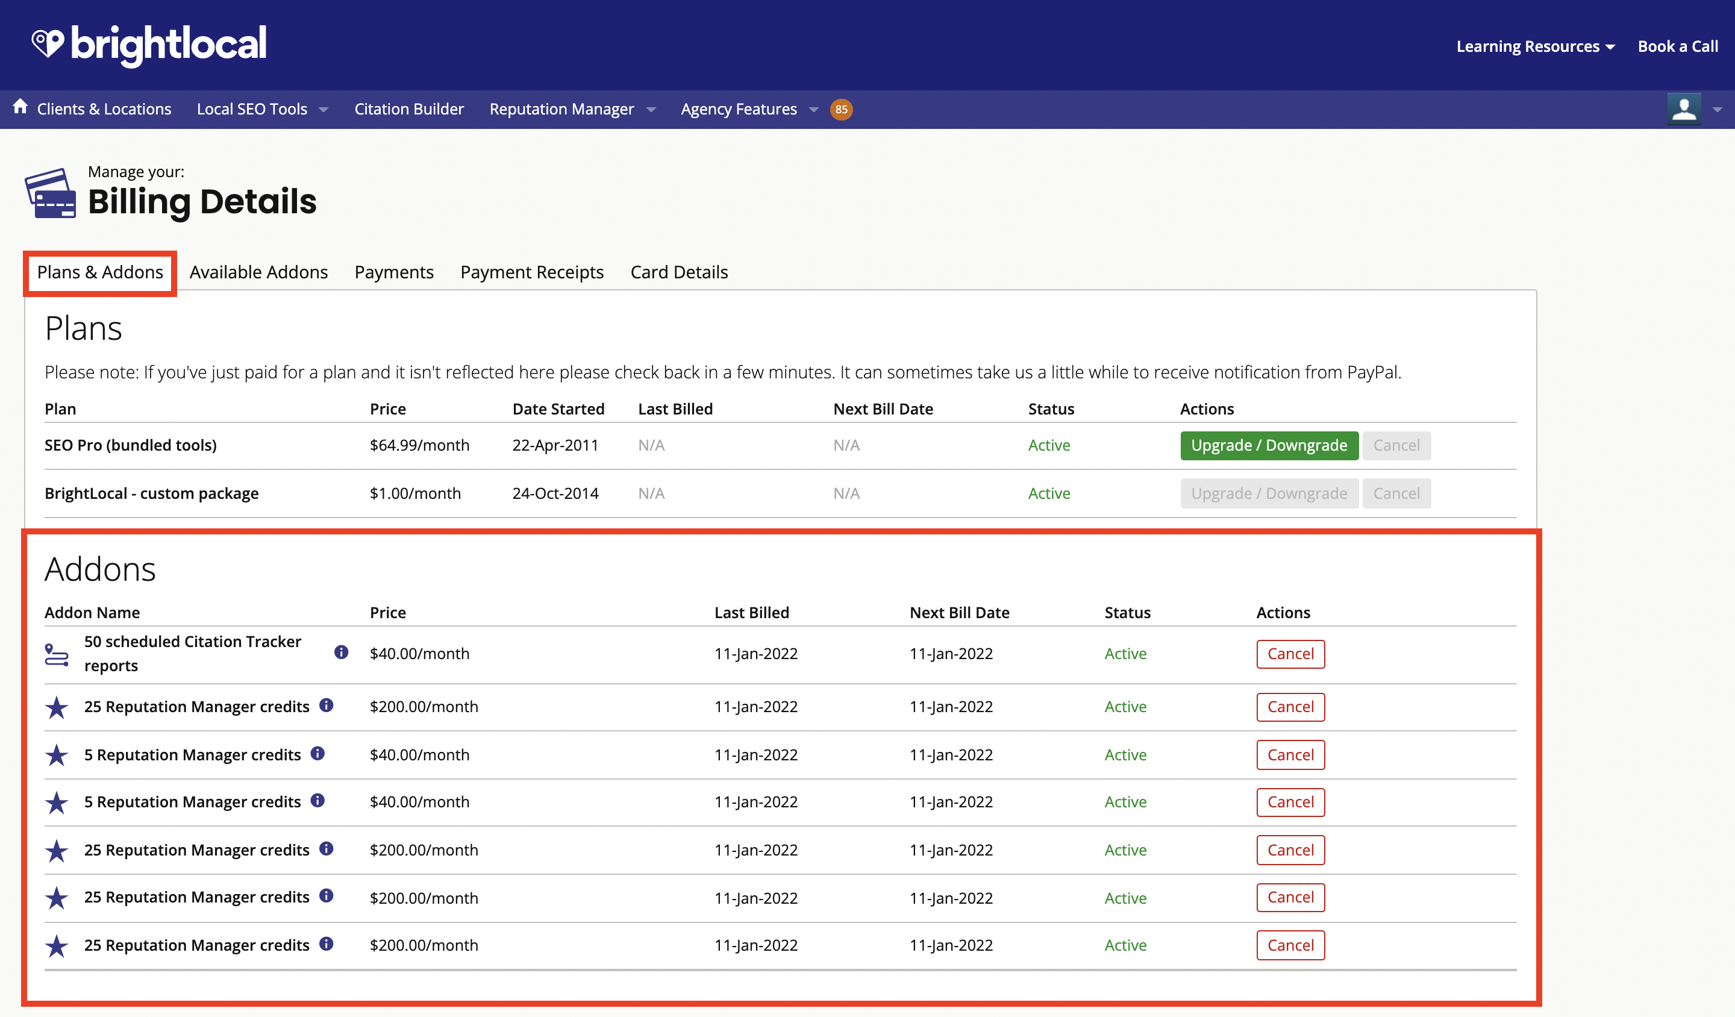Click the Date Started column header

(x=558, y=409)
